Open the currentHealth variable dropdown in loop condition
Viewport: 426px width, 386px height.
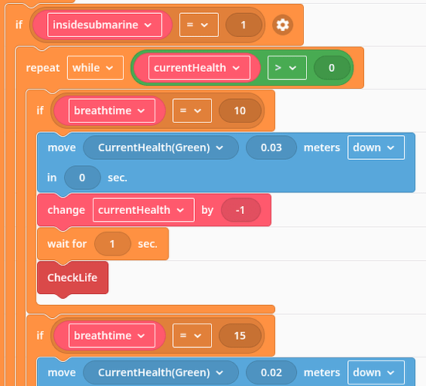[x=199, y=68]
